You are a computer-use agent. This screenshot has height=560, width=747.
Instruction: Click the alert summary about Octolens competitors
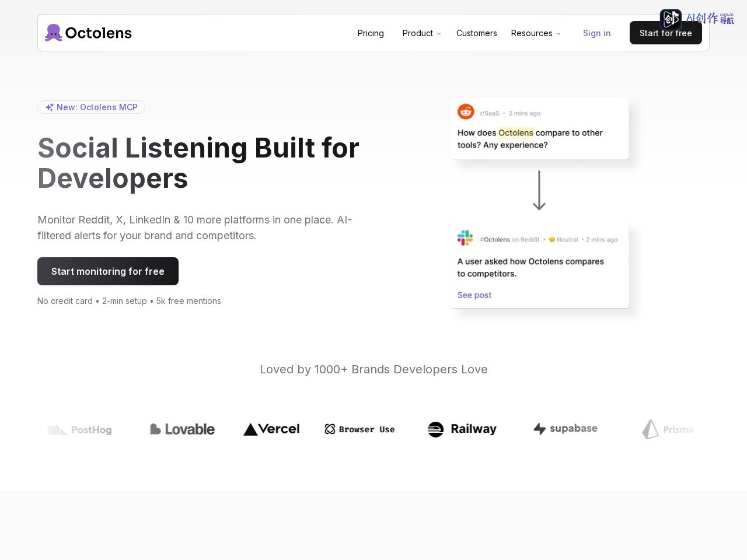point(530,268)
